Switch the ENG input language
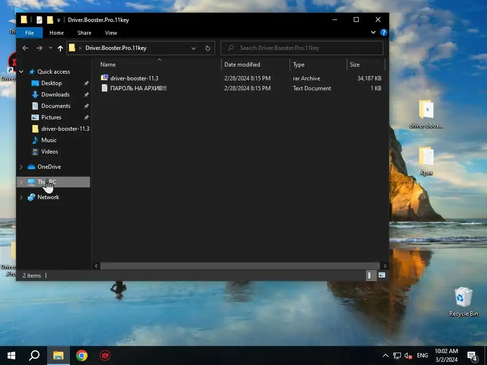Viewport: 487px width, 365px height. point(422,355)
